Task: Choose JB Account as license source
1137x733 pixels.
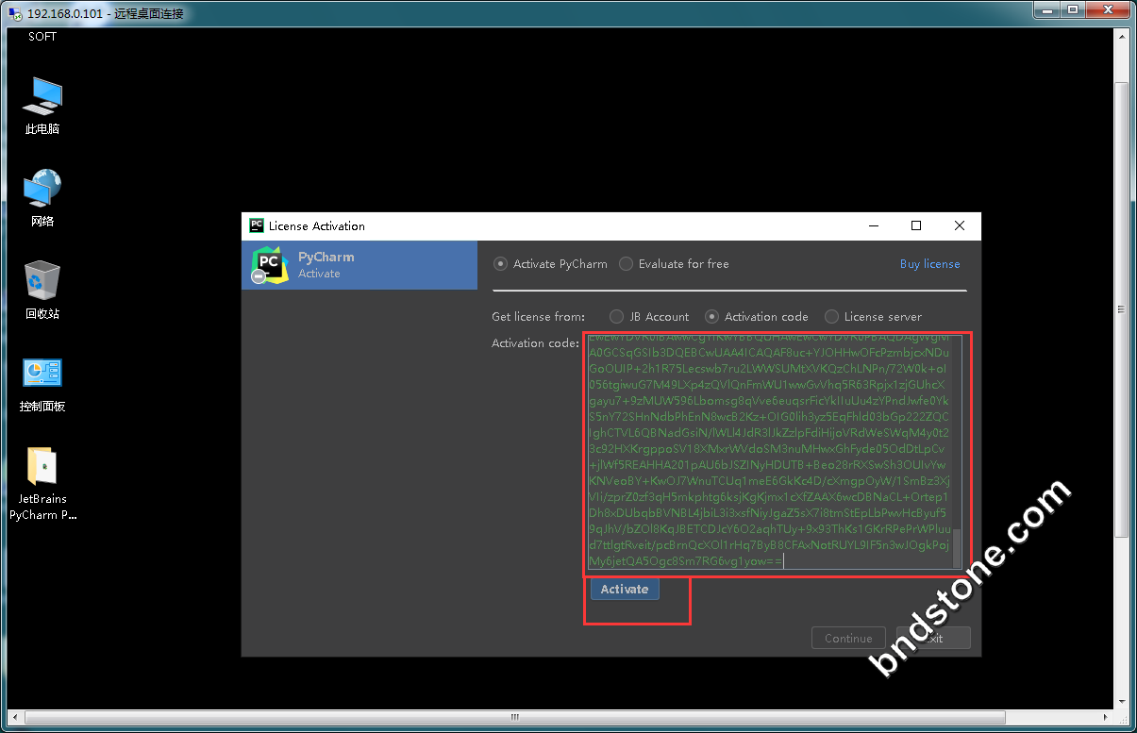Action: click(x=617, y=317)
